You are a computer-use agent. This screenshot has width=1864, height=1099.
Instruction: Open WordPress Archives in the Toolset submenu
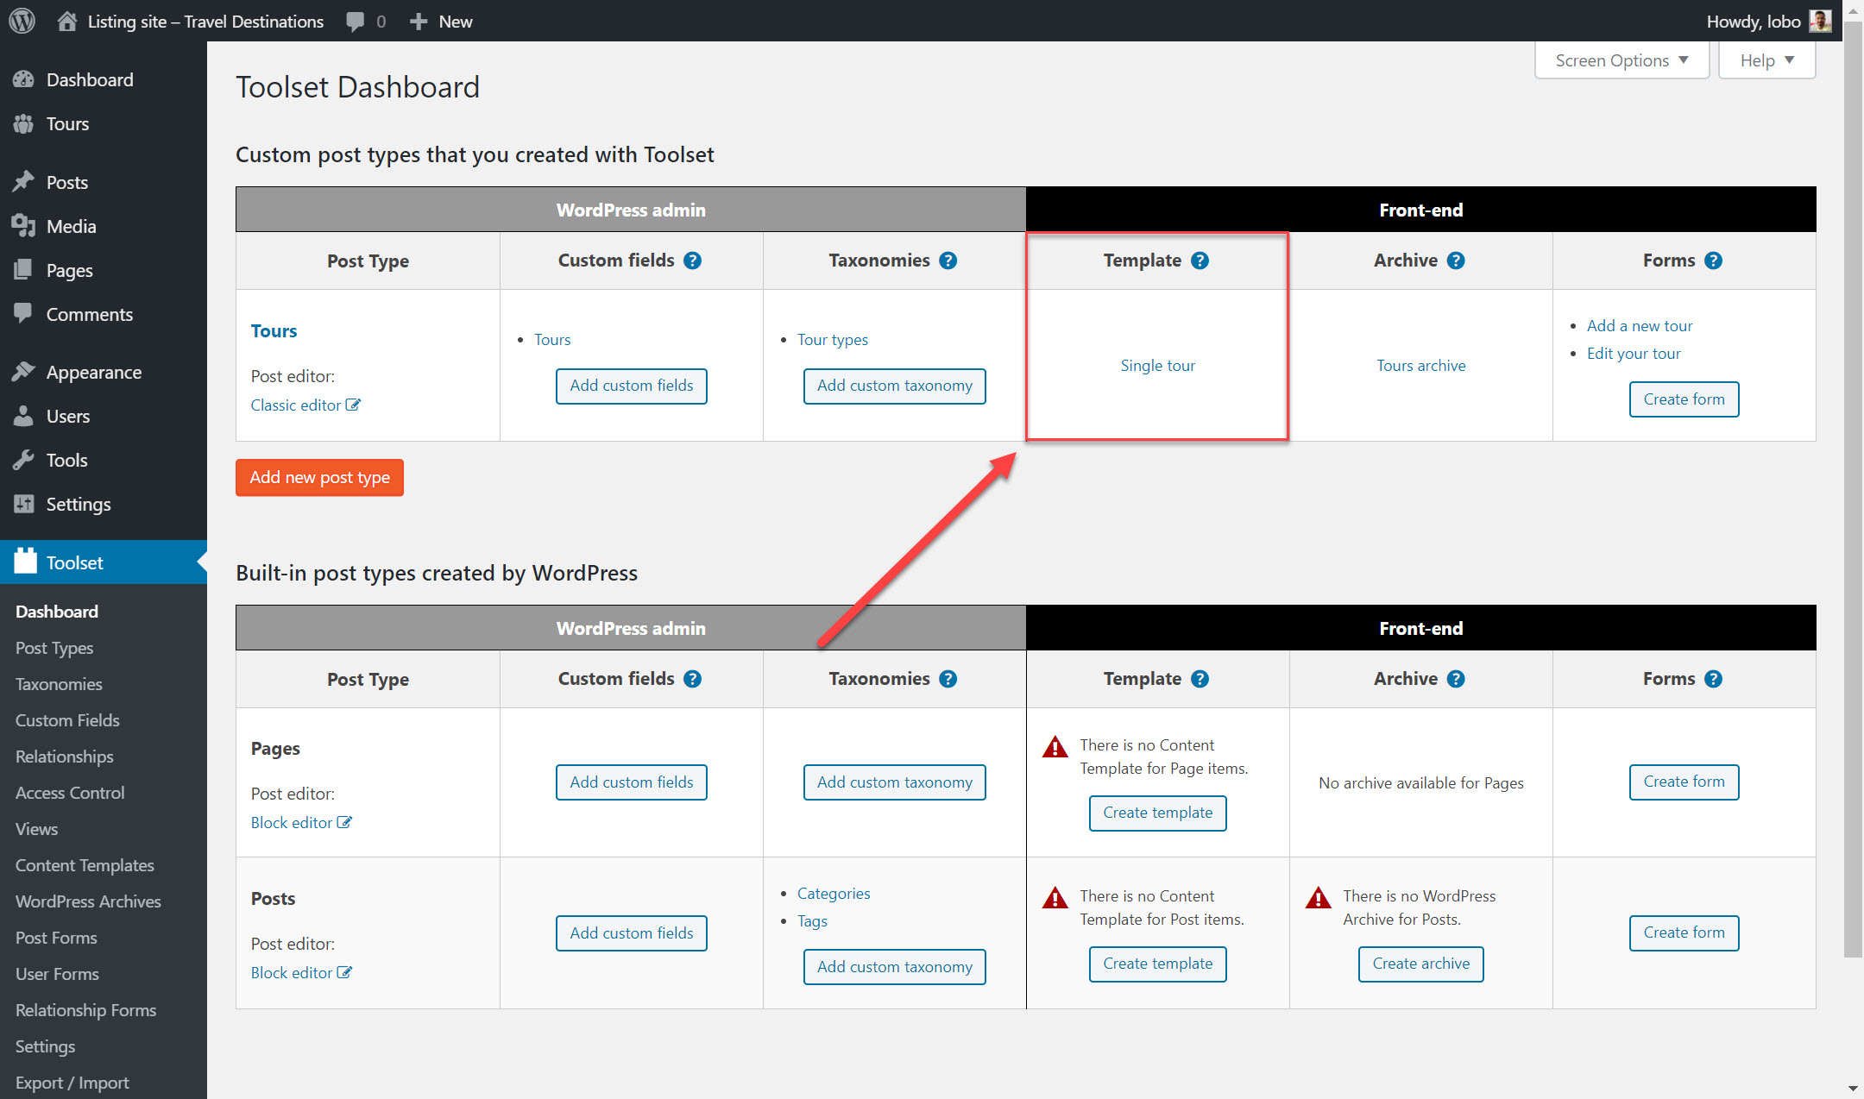point(88,901)
